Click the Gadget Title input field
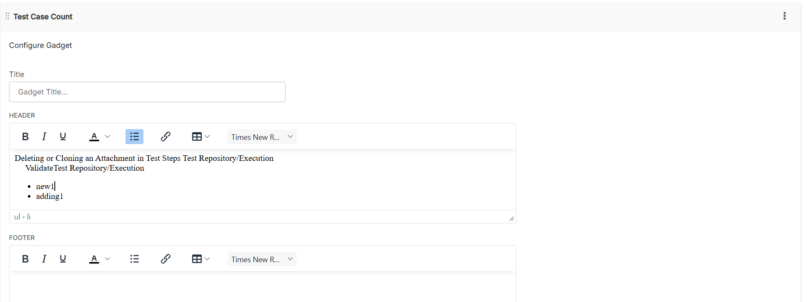The image size is (807, 302). click(x=147, y=92)
